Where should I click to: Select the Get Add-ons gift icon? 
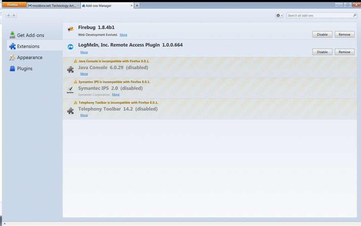[x=12, y=35]
